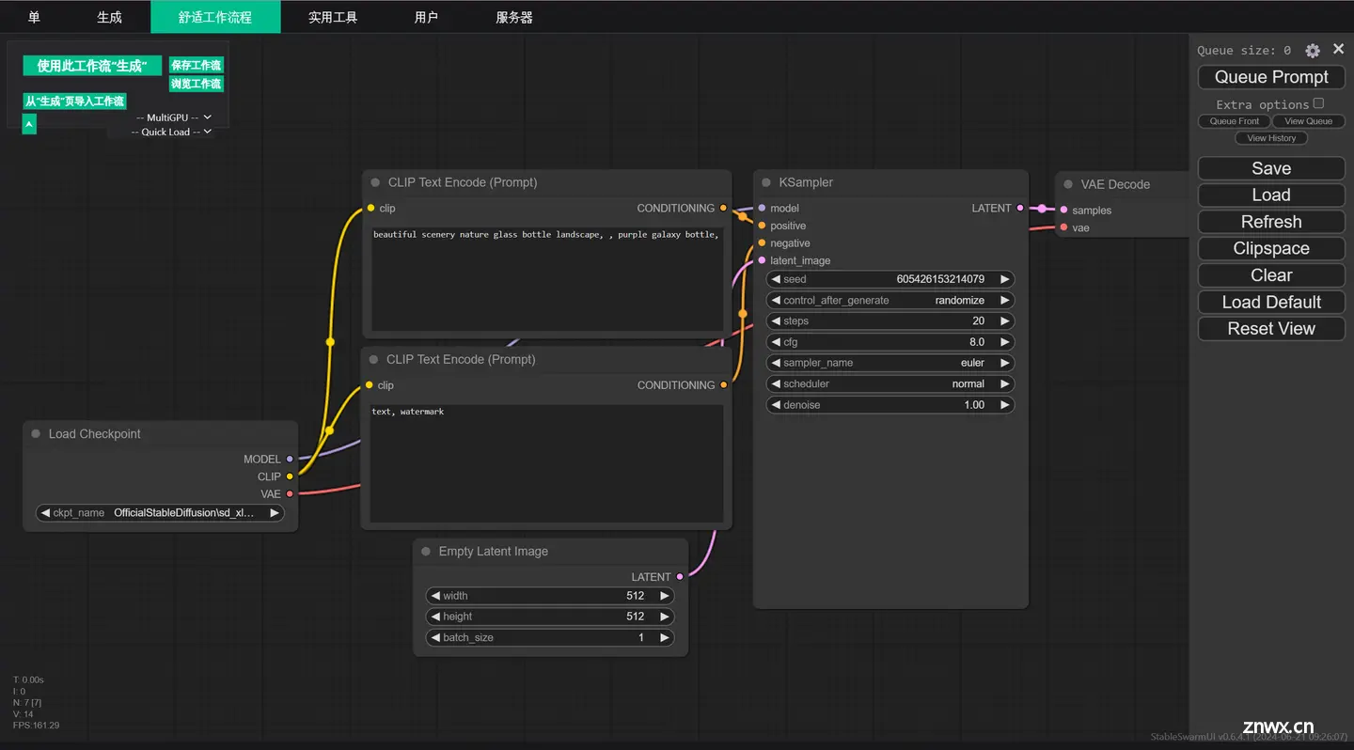
Task: Click the KSampler LATENT output socket
Action: pyautogui.click(x=1021, y=209)
